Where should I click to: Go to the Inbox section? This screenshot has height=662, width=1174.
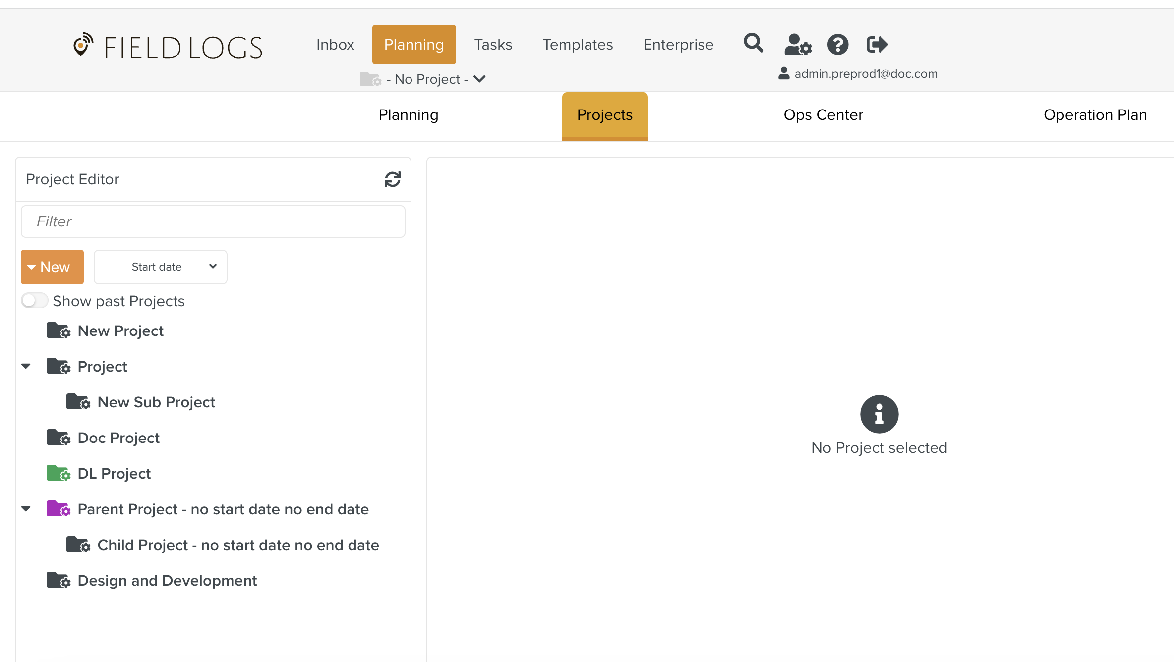click(335, 45)
